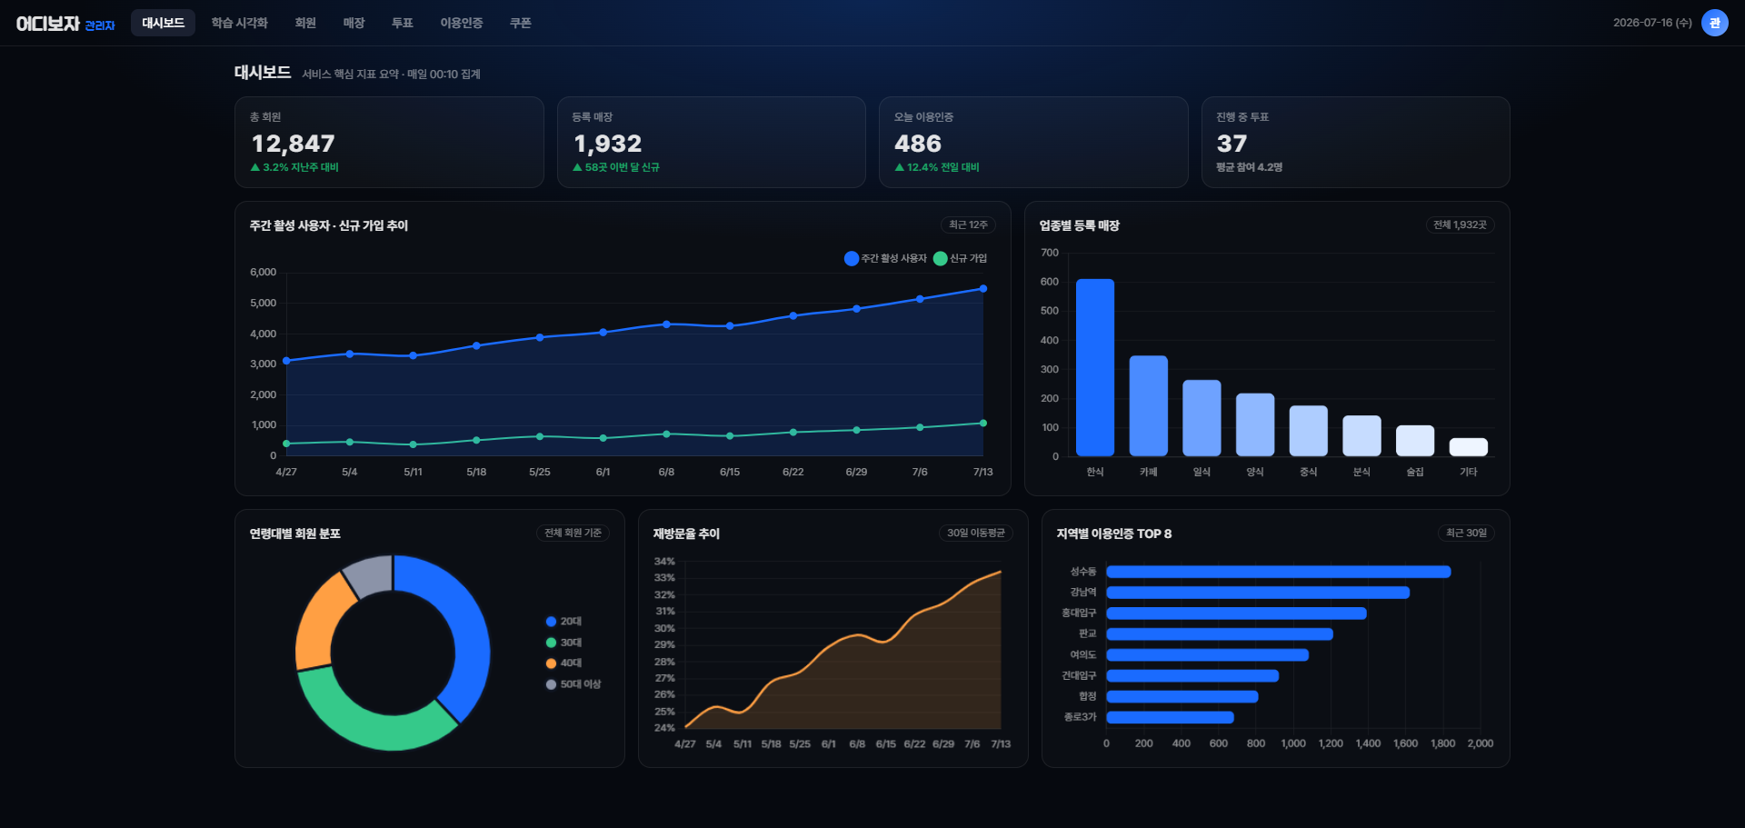Click the 연령대별 회원 분포 chart title
This screenshot has height=828, width=1745.
(295, 534)
